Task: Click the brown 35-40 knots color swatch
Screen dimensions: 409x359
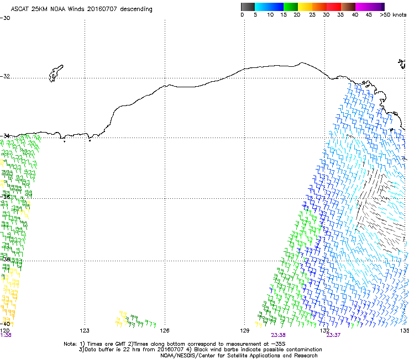Action: (348, 7)
